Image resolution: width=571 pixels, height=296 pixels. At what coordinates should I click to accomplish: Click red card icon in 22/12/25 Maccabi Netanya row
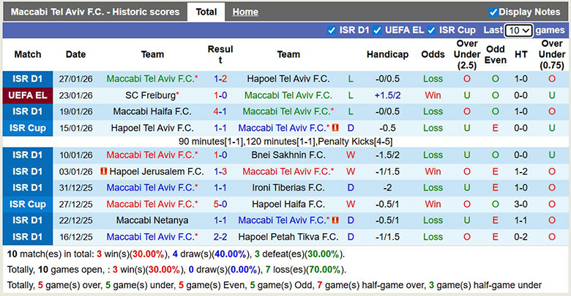point(335,220)
